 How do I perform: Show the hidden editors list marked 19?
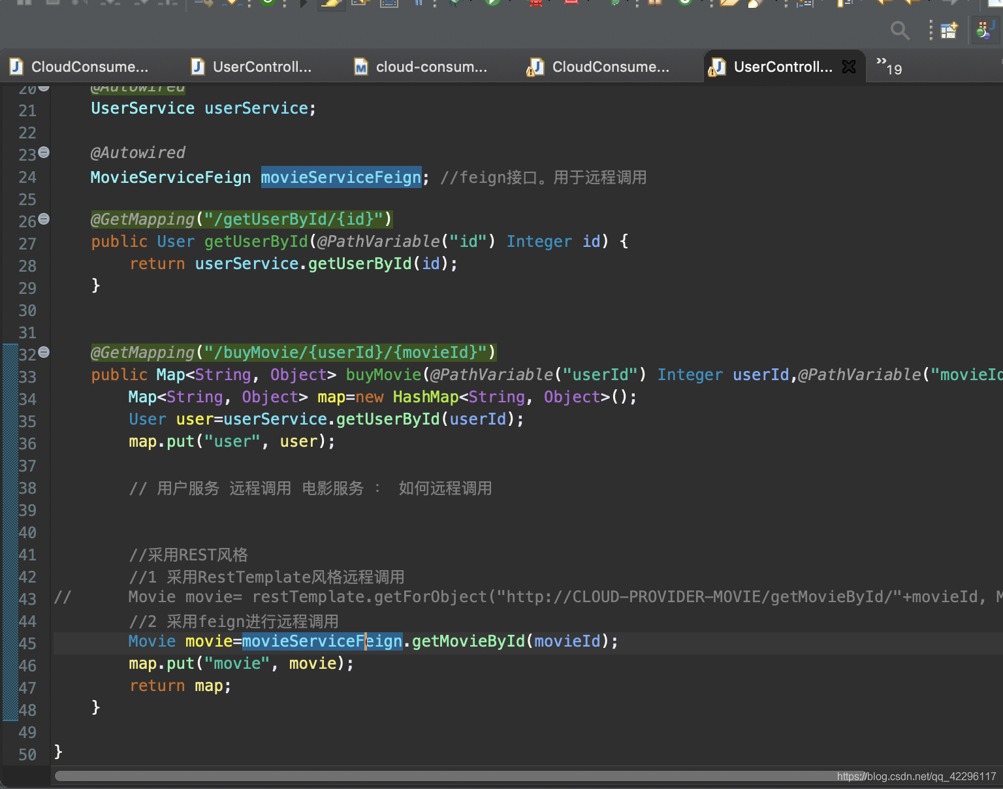(889, 67)
